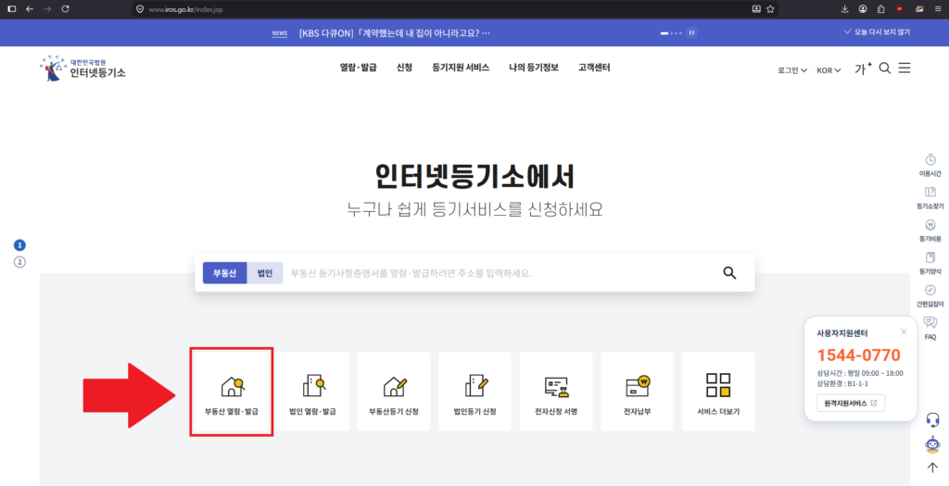Click the magnifier in the address search box
Screen dimensions: 949x486
(729, 272)
